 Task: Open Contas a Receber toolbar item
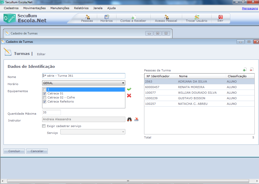point(133,18)
